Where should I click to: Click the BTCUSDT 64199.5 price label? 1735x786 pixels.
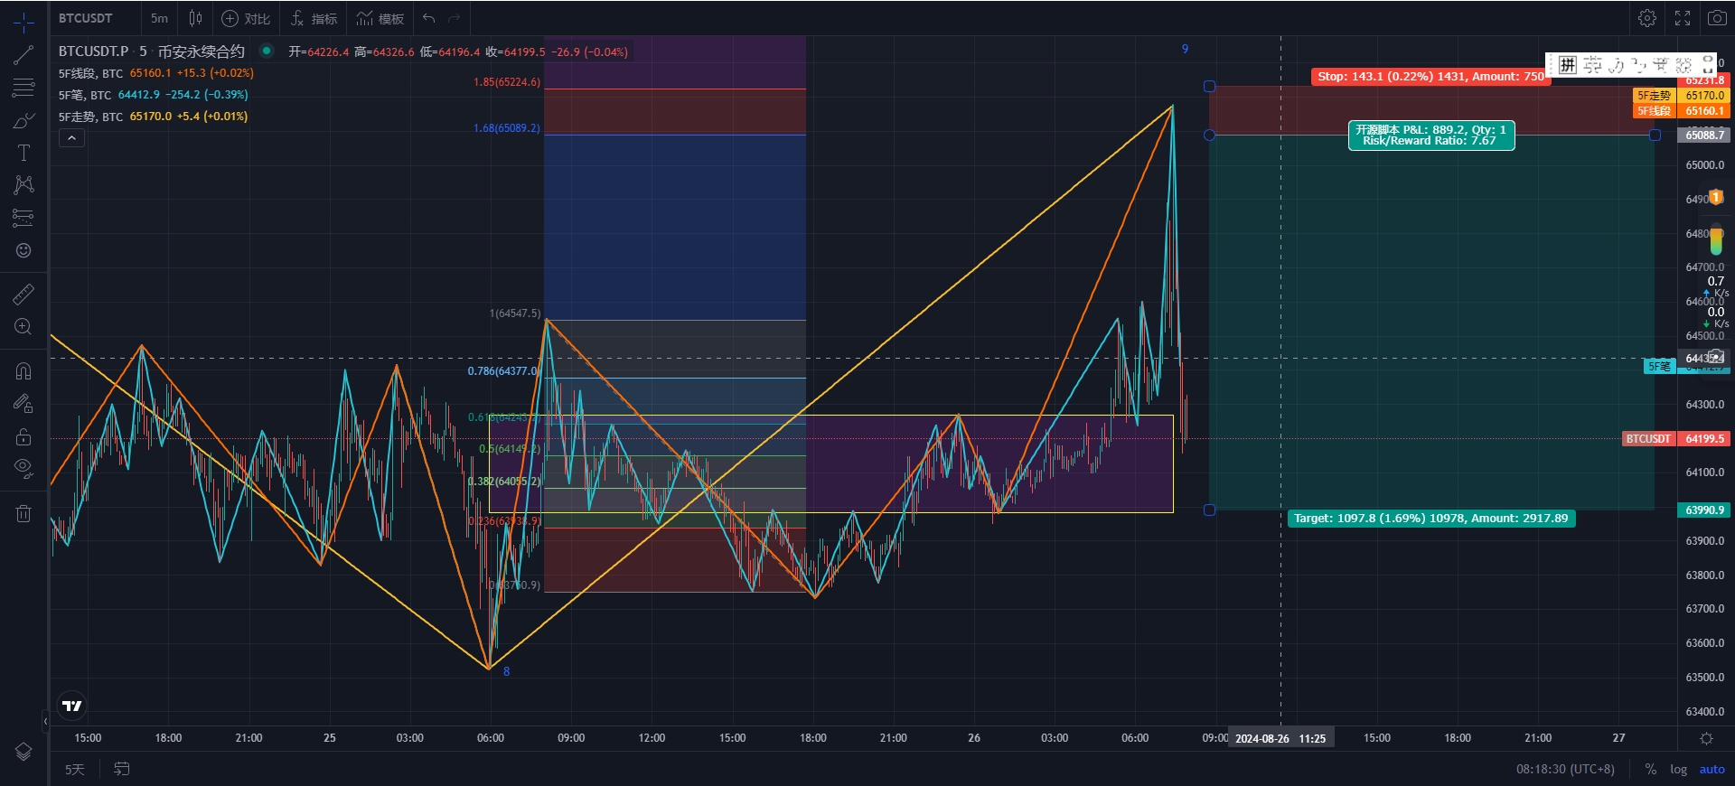(x=1676, y=439)
